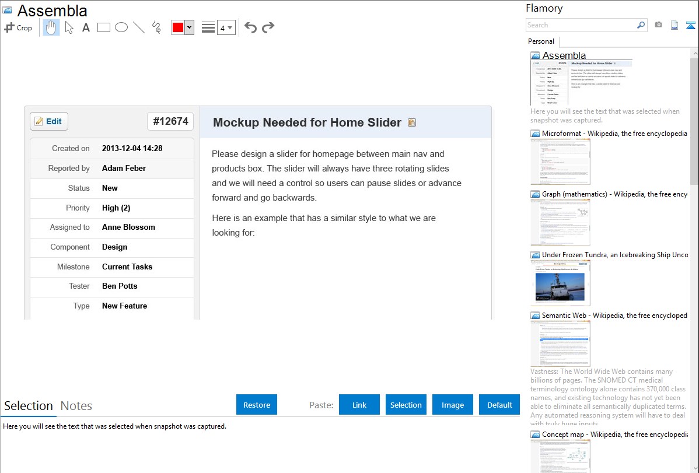Click the Edit ticket button
The image size is (699, 473).
click(49, 121)
